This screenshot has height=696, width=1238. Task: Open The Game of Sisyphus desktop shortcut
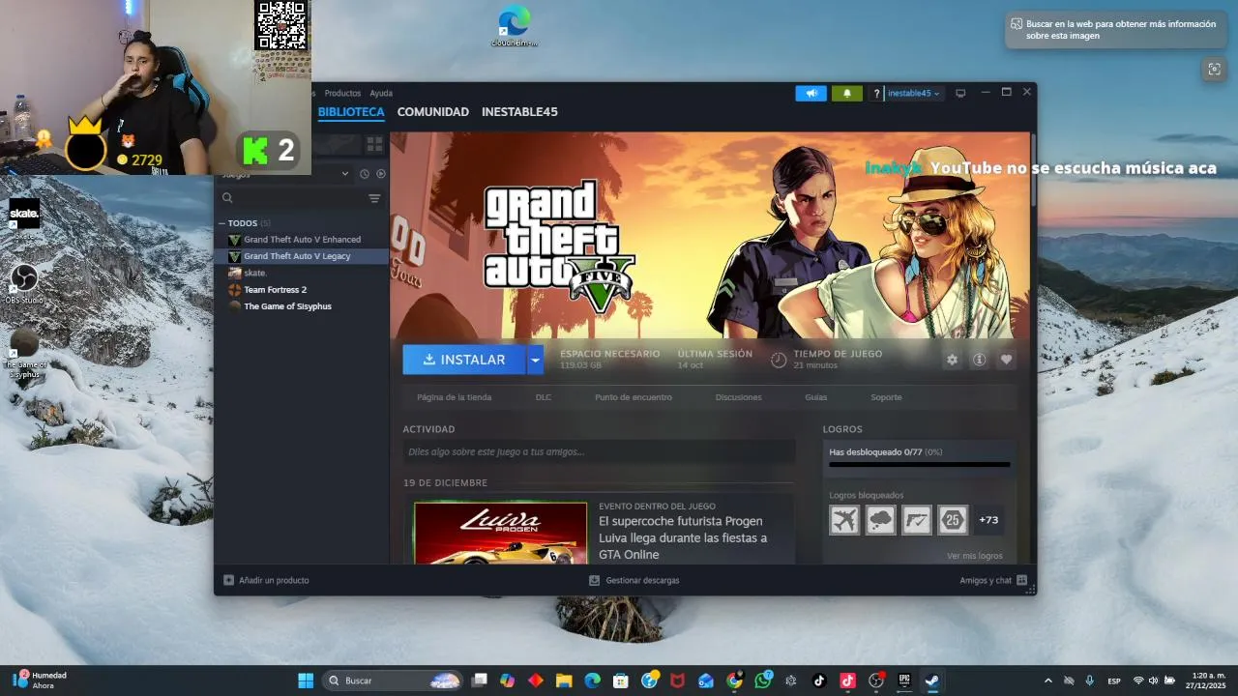24,353
